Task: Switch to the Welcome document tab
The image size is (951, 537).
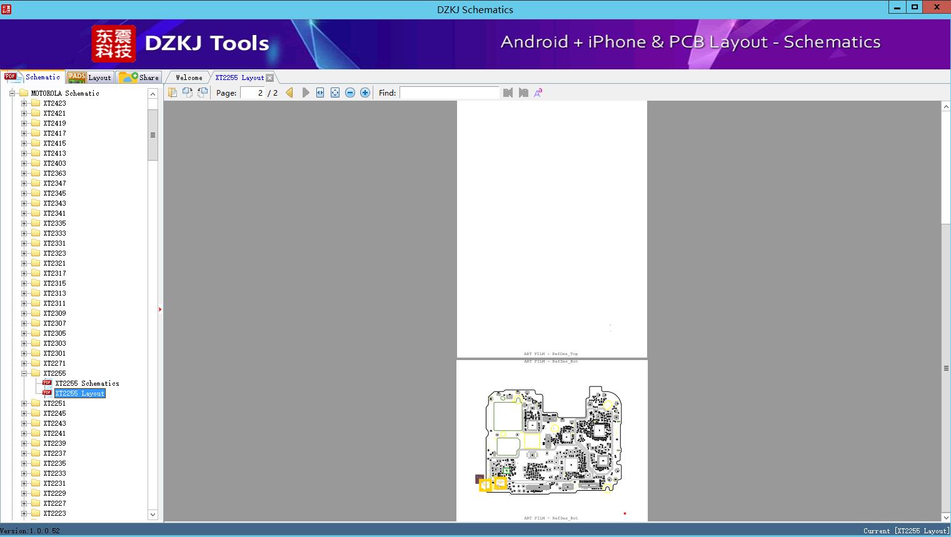Action: click(x=189, y=78)
